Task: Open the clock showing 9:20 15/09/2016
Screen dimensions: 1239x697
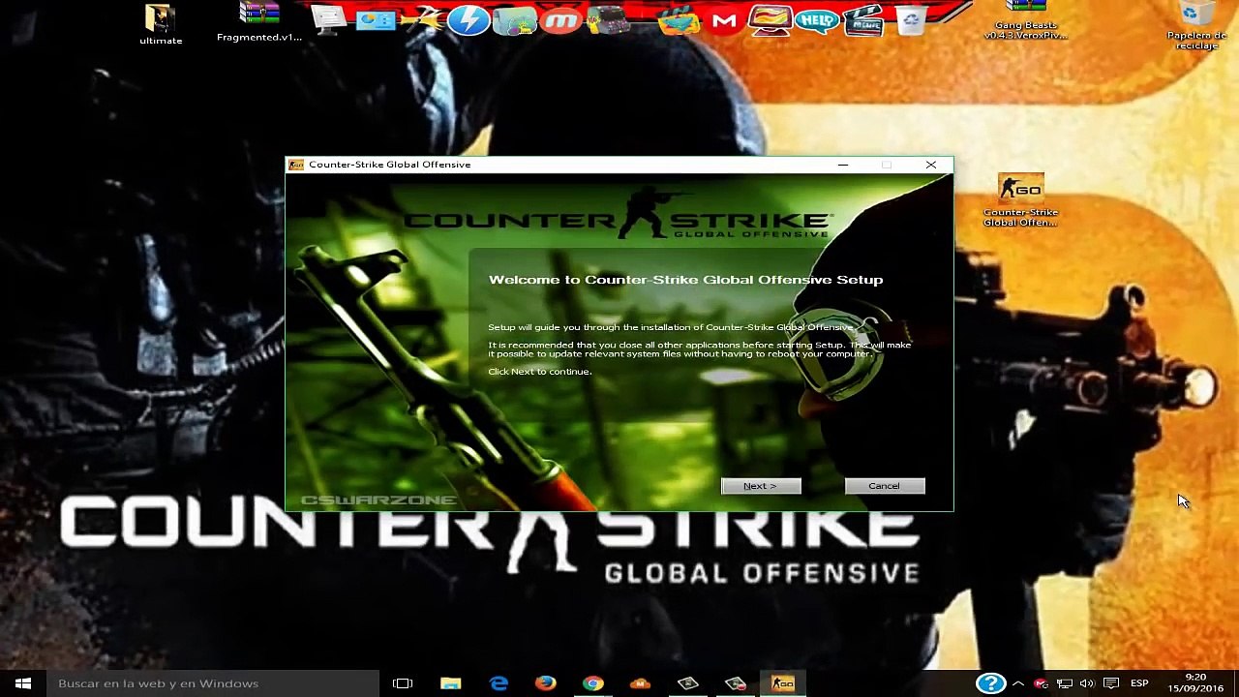Action: click(x=1194, y=683)
